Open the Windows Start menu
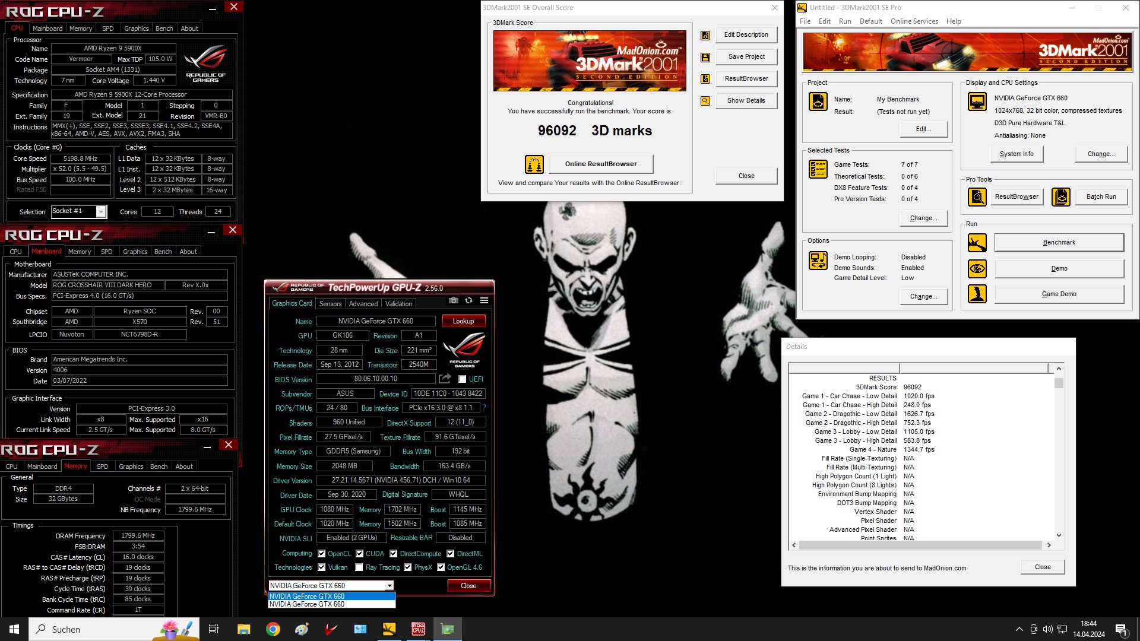Viewport: 1140px width, 641px height. coord(14,629)
